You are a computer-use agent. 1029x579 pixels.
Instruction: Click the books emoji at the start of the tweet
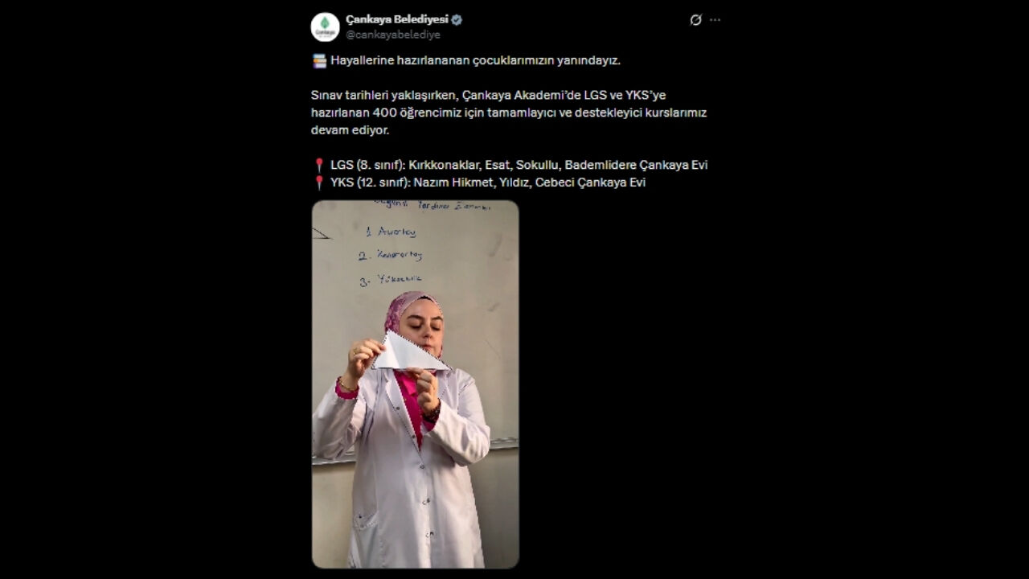[x=319, y=60]
